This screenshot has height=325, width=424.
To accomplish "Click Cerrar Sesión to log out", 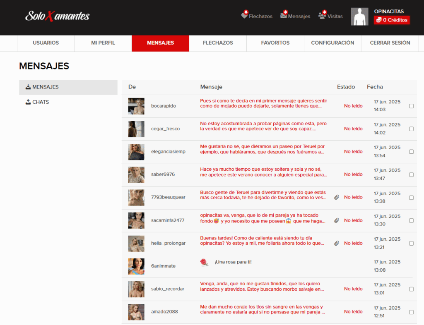I will click(x=390, y=43).
